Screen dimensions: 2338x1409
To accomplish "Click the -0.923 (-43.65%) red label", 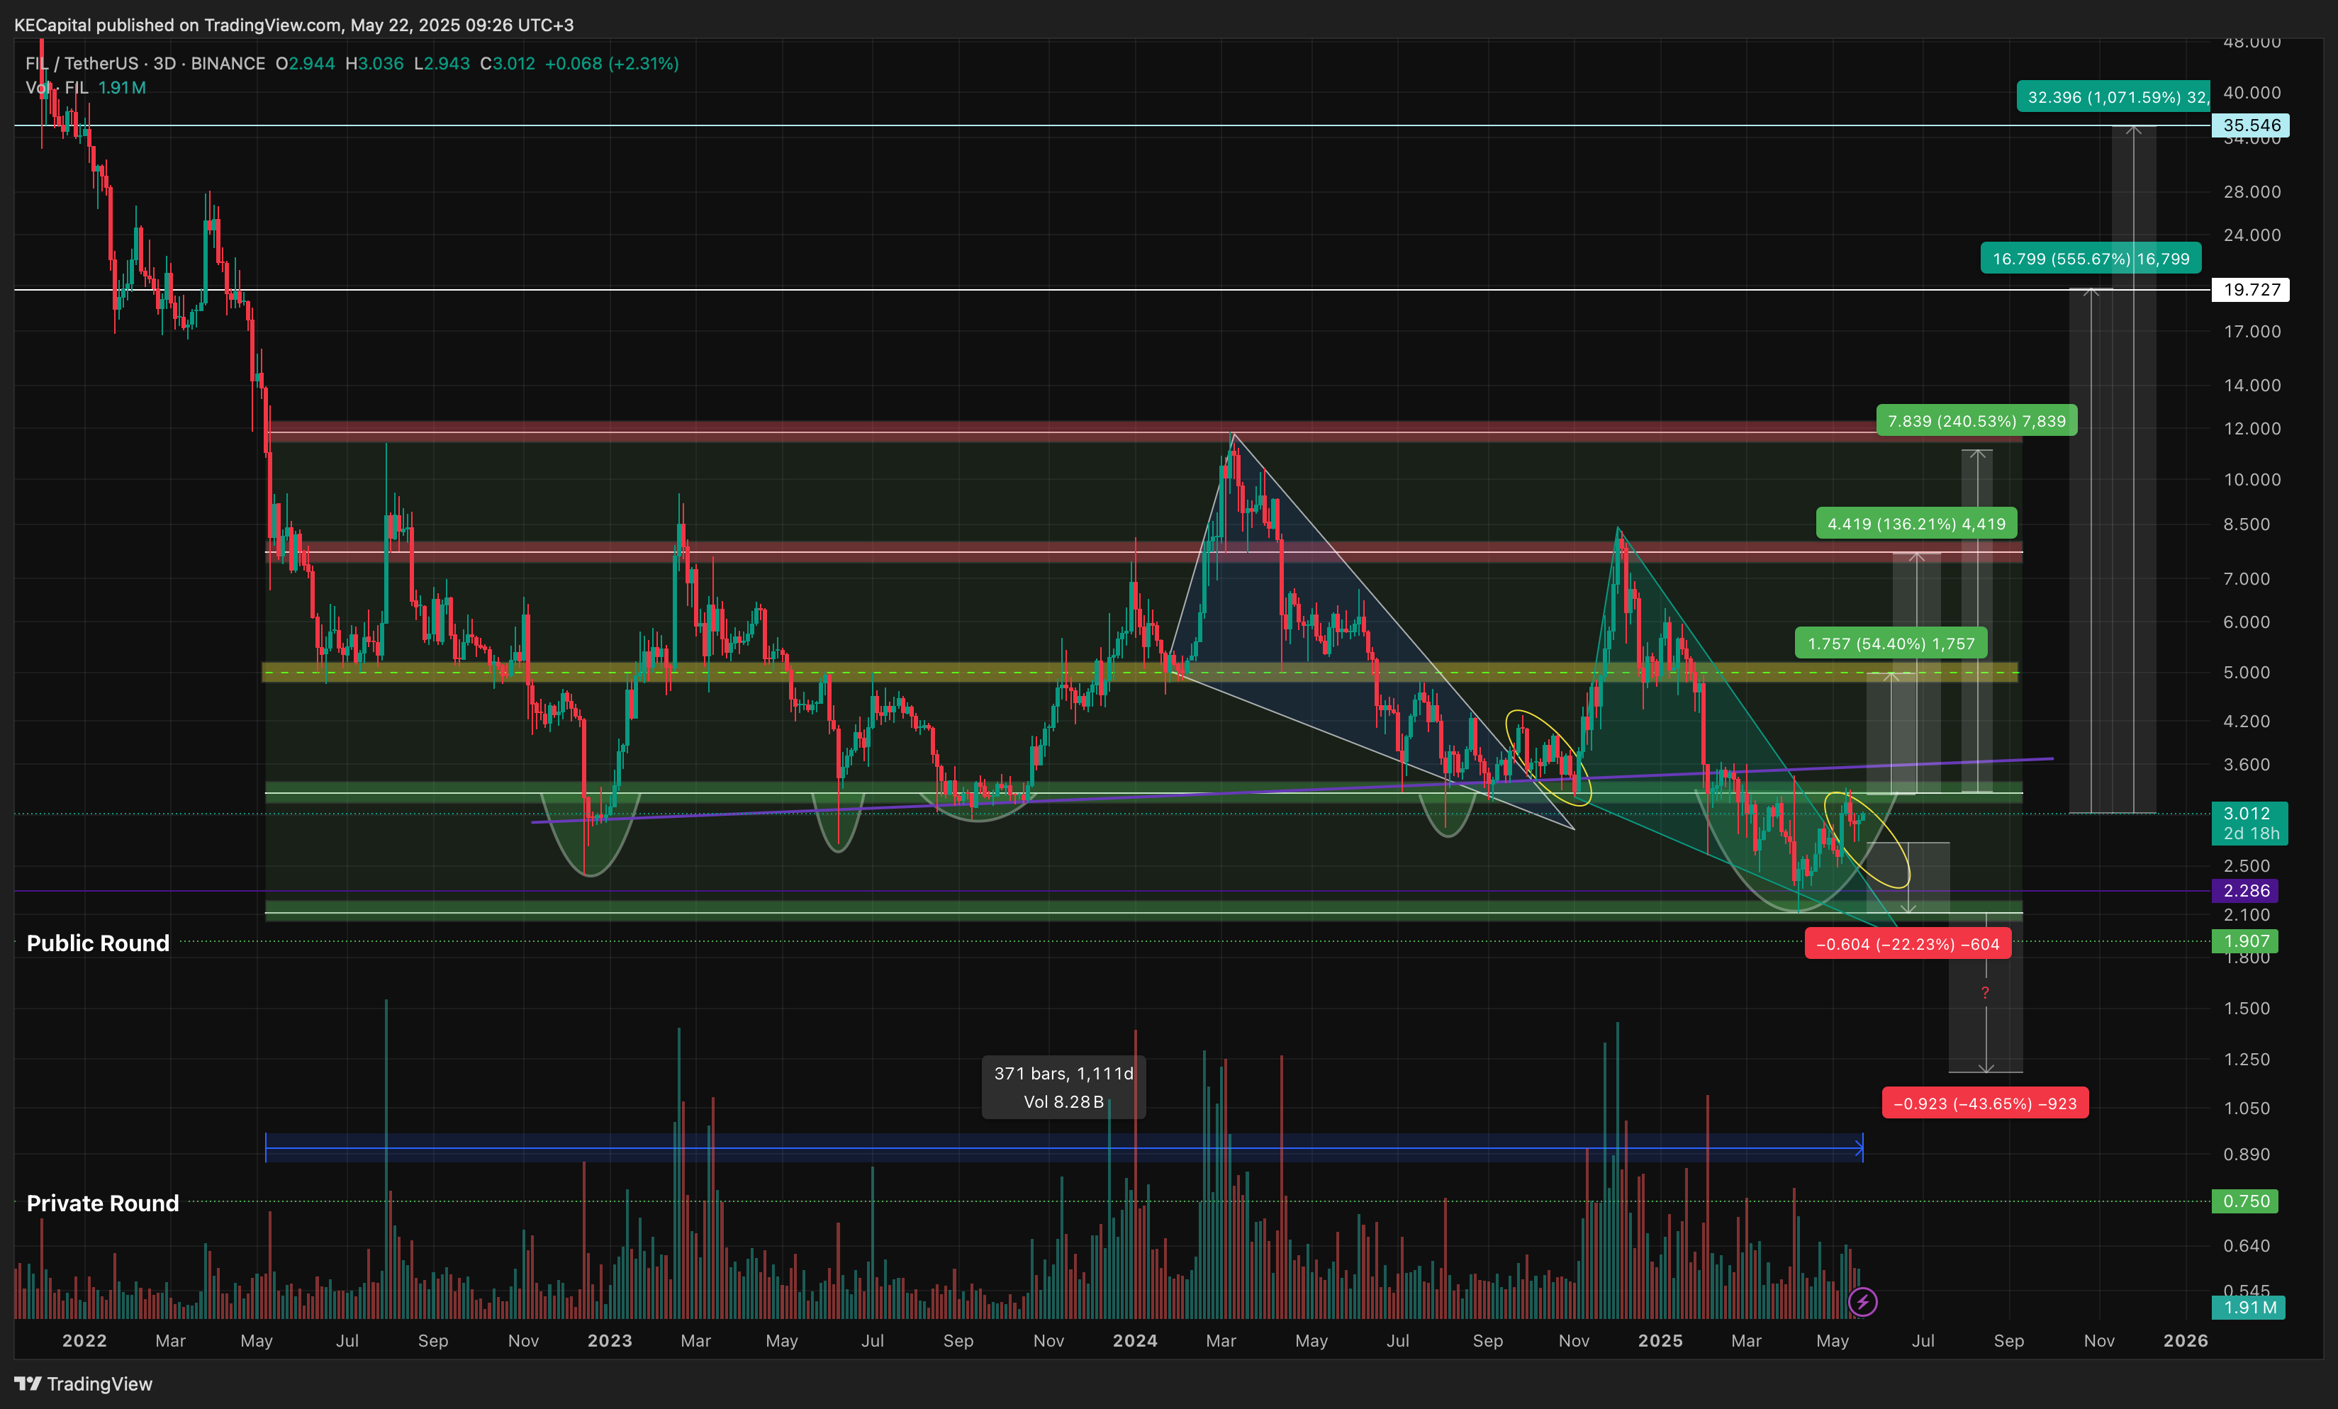I will (x=1985, y=1104).
